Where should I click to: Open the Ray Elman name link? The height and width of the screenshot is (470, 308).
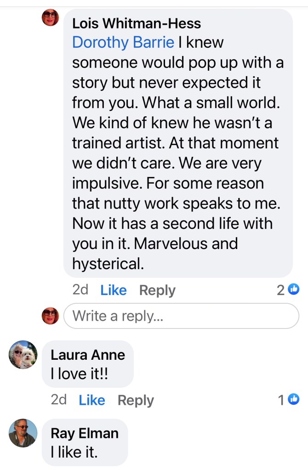[x=85, y=433]
